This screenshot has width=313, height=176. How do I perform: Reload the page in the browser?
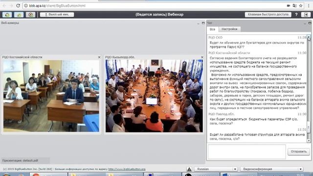(18, 5)
